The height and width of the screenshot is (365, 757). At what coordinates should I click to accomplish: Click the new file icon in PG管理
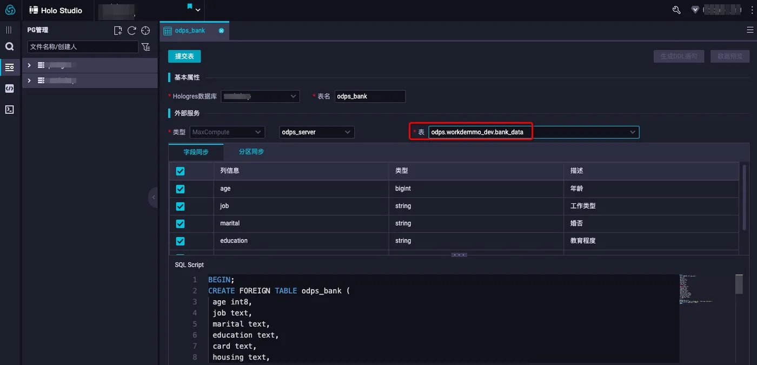pyautogui.click(x=118, y=31)
